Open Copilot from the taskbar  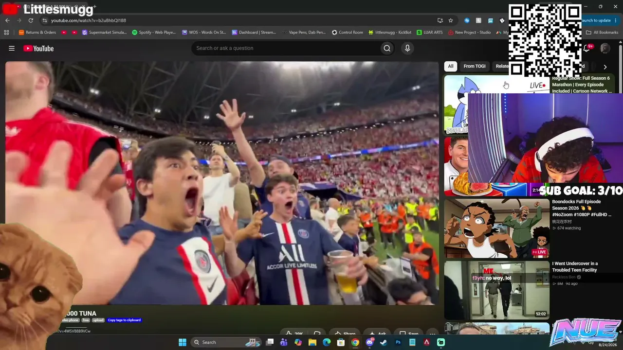coord(298,342)
